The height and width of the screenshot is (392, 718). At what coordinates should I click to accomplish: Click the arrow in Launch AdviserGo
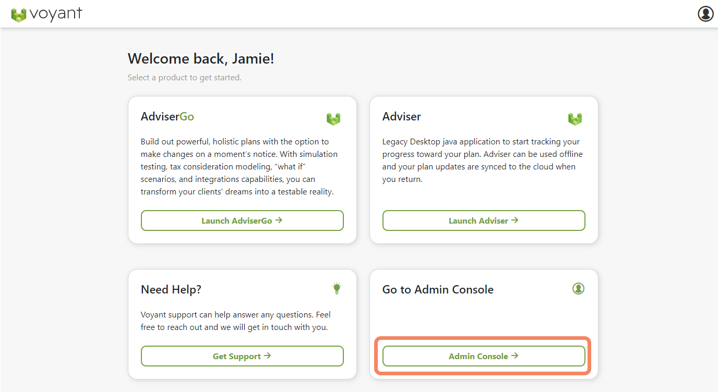click(x=279, y=220)
